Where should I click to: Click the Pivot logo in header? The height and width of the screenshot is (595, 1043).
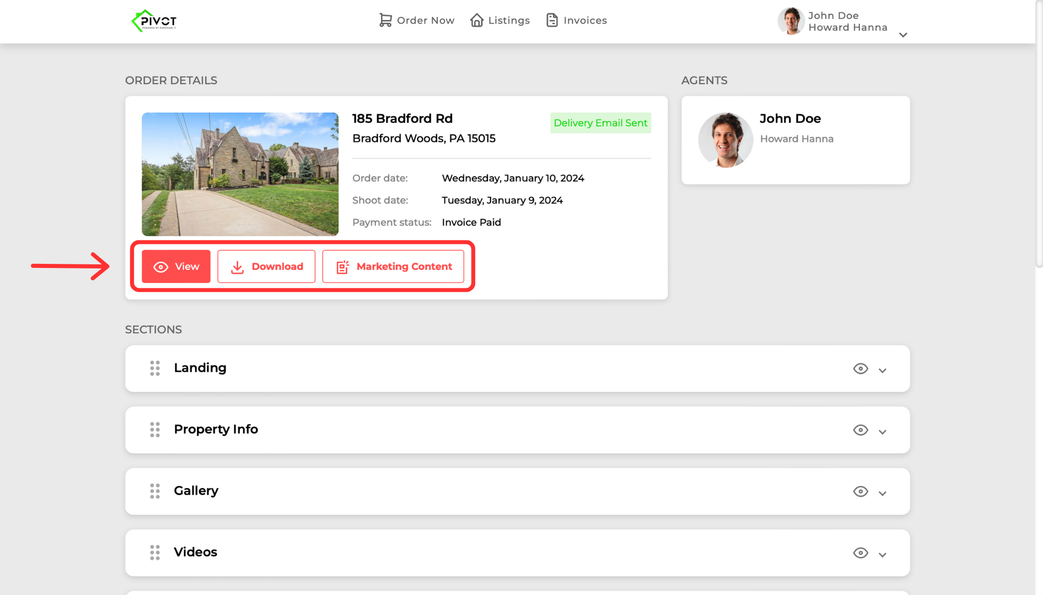154,21
